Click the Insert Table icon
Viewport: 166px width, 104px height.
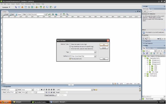pos(26,7)
